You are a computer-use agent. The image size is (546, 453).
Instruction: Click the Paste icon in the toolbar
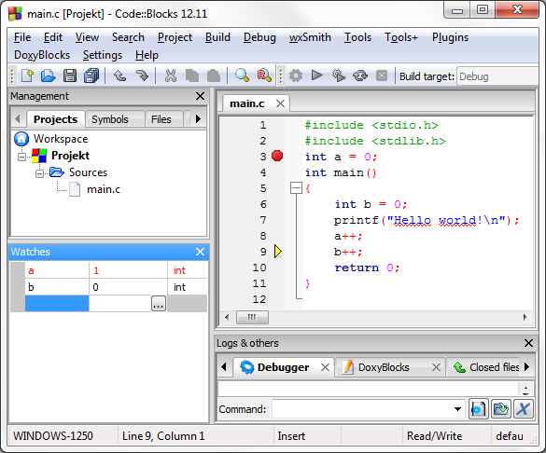(214, 75)
